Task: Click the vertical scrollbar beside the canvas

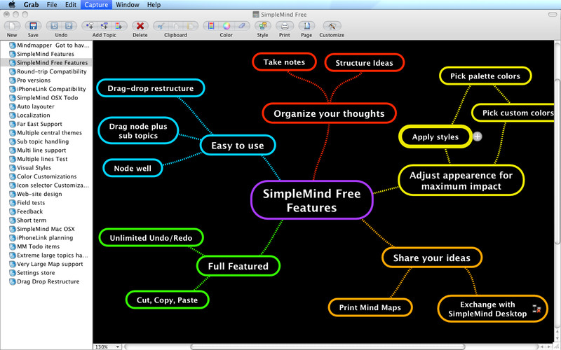Action: click(x=557, y=161)
